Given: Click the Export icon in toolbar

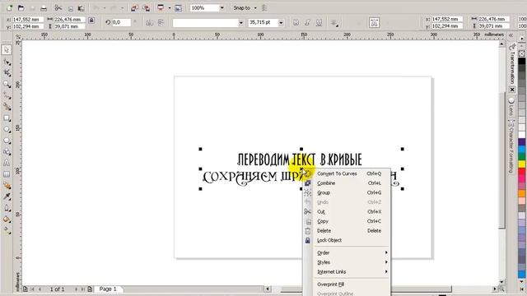Looking at the screenshot, I should click(147, 7).
